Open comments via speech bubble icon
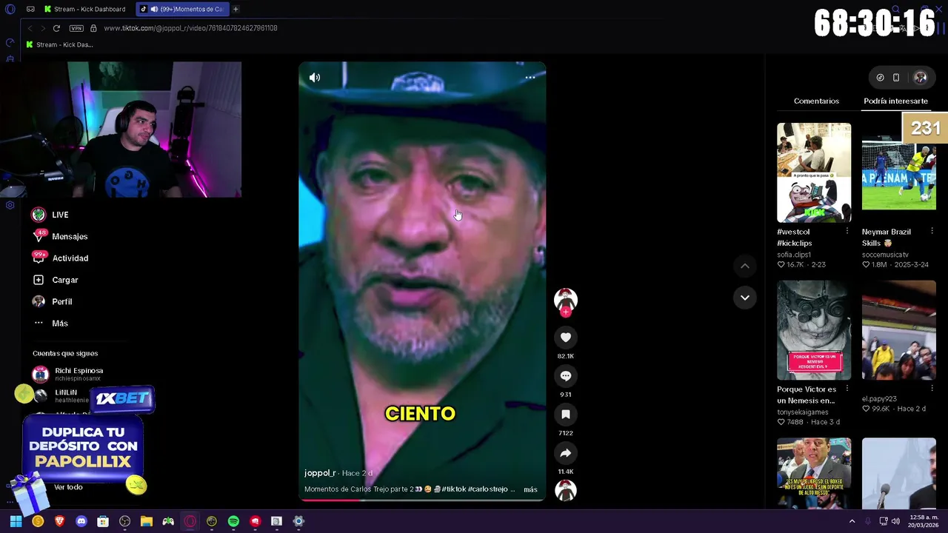 tap(566, 376)
